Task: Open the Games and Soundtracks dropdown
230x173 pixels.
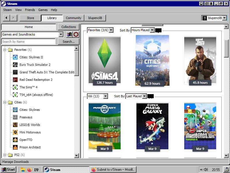Action: click(x=61, y=34)
